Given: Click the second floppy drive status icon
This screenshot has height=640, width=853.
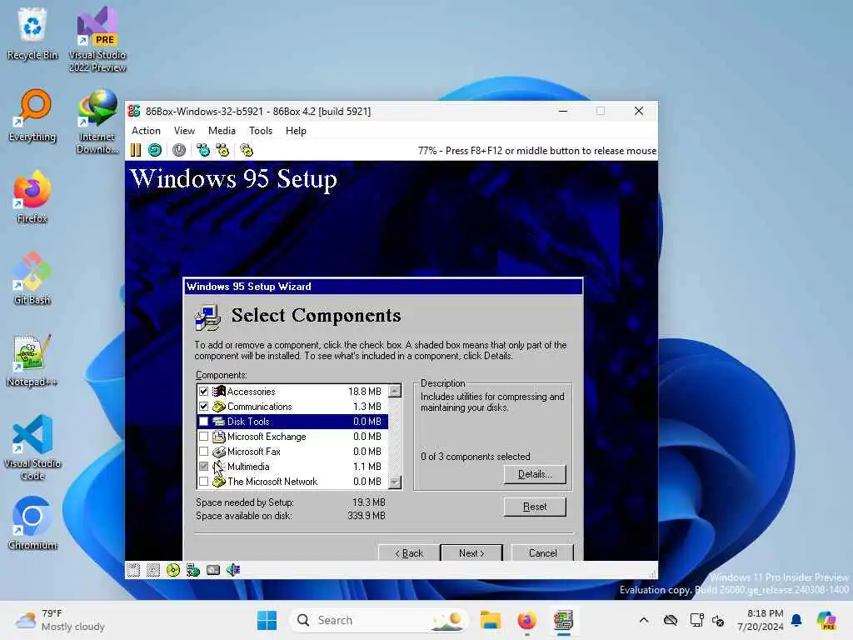Looking at the screenshot, I should tap(153, 570).
